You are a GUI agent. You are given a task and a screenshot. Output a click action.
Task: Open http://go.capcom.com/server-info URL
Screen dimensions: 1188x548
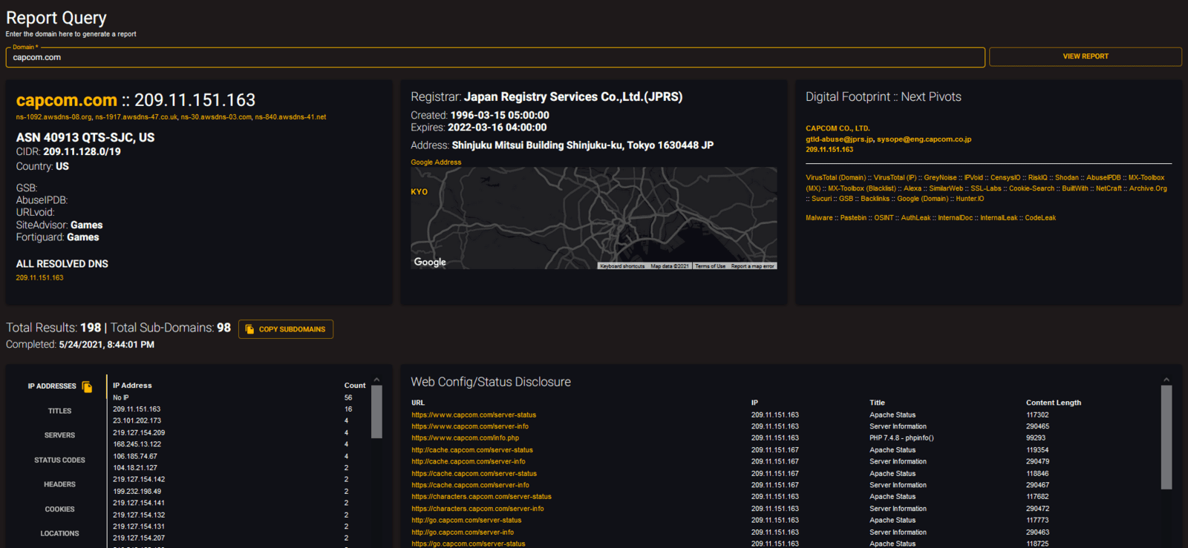pos(463,532)
